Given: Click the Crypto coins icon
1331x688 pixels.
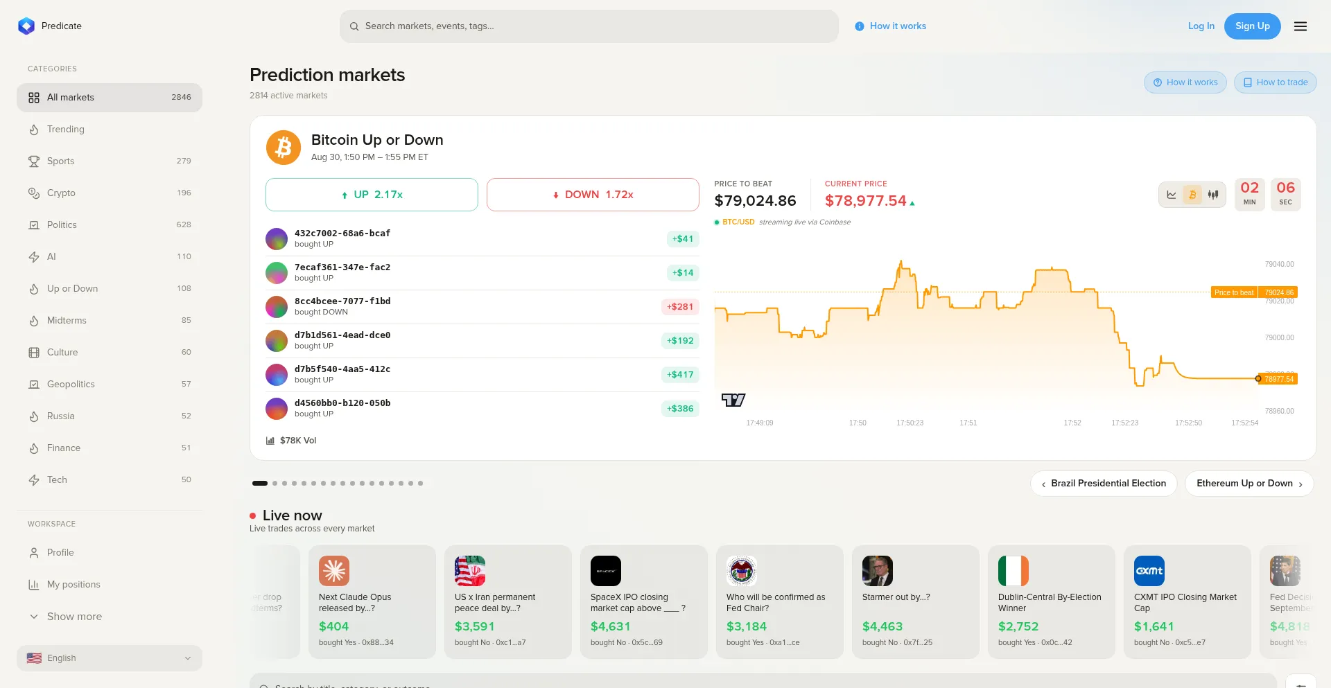Looking at the screenshot, I should [34, 193].
